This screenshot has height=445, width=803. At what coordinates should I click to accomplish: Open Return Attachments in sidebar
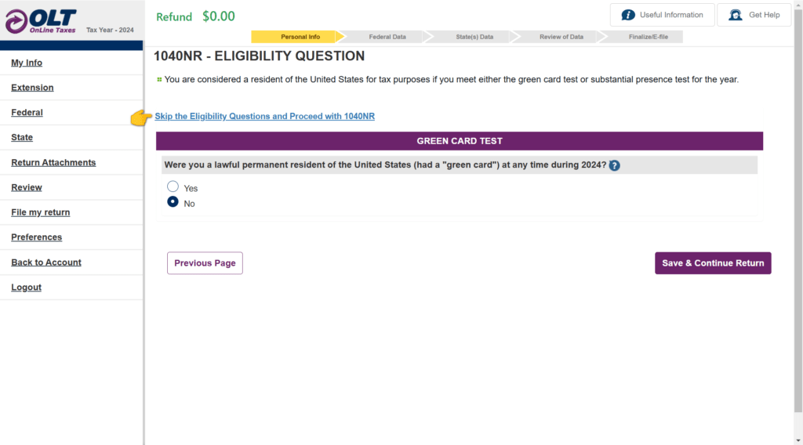point(53,162)
